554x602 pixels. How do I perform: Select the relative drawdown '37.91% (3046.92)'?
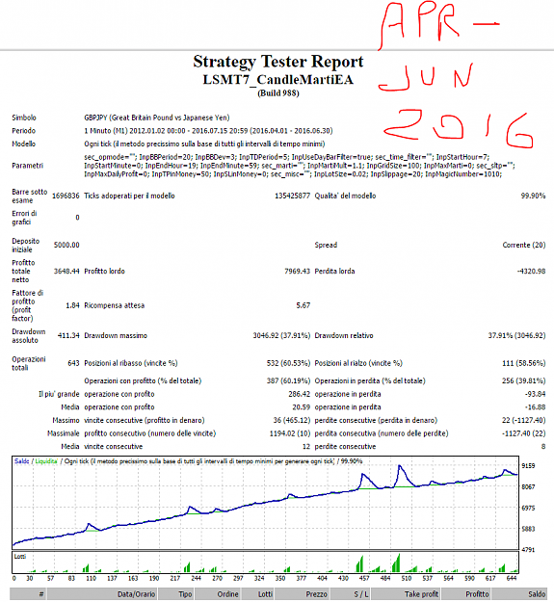(516, 335)
